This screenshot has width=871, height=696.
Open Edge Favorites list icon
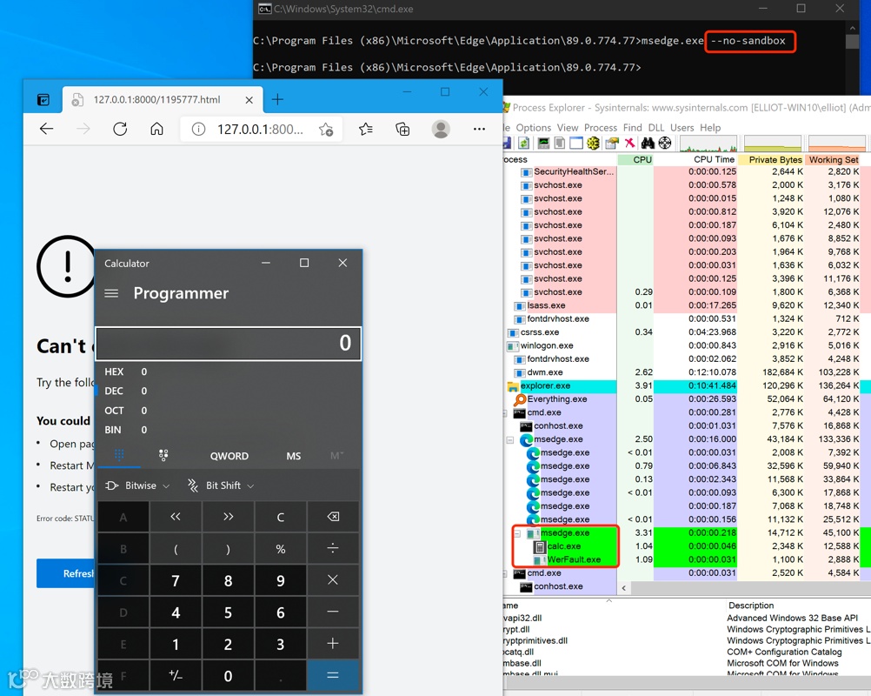click(365, 130)
